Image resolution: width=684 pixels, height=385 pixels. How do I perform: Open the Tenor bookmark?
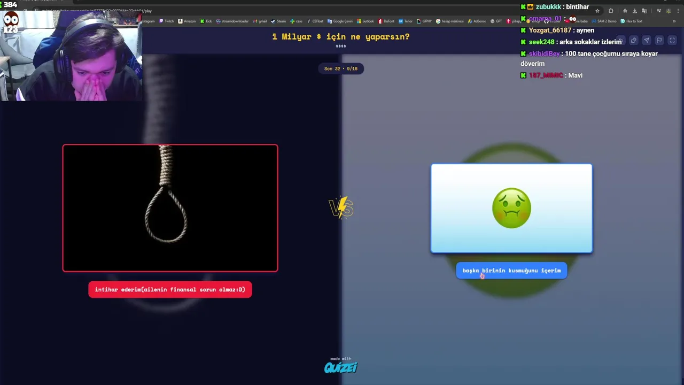click(x=405, y=21)
